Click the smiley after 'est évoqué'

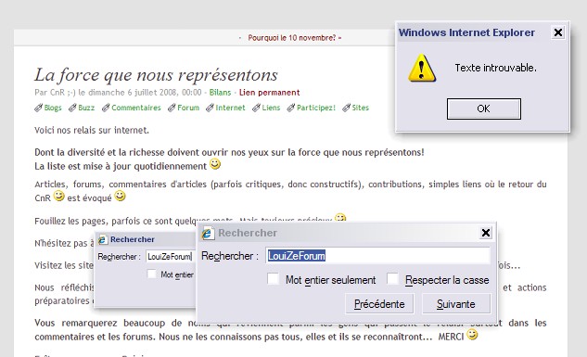(x=120, y=196)
